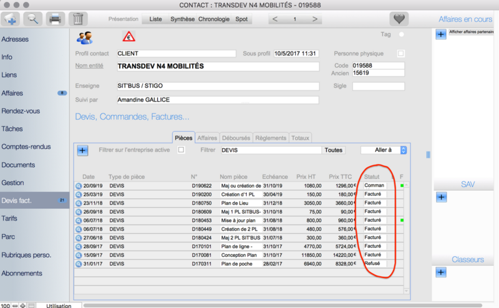Click the heart favorite icon
Image resolution: width=499 pixels, height=308 pixels.
tap(399, 19)
